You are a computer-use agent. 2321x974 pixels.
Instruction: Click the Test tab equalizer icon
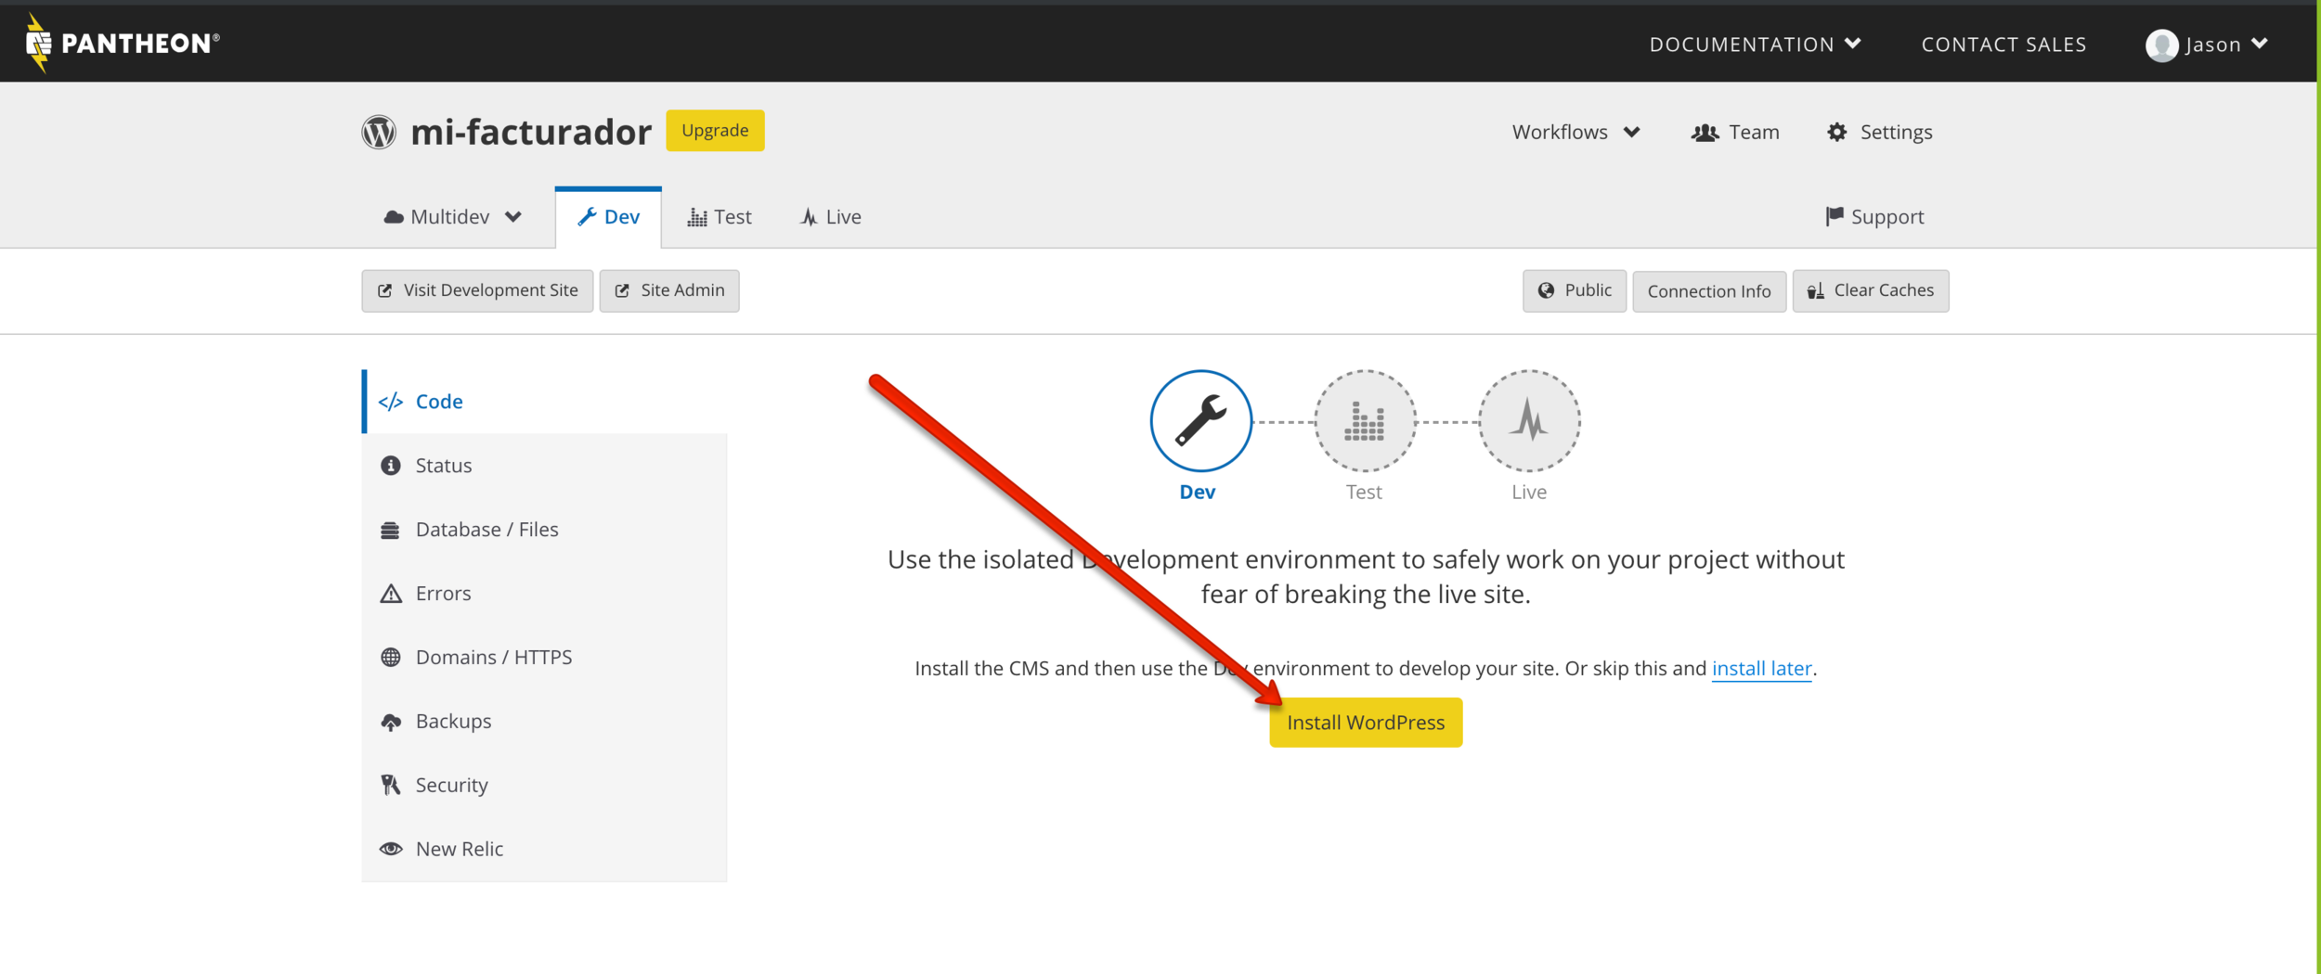697,217
